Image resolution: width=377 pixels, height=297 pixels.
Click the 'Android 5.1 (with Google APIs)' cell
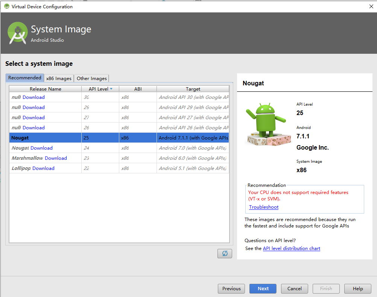point(193,168)
